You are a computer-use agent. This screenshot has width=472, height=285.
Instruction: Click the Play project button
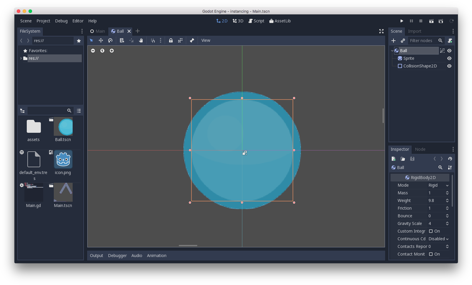pos(402,21)
